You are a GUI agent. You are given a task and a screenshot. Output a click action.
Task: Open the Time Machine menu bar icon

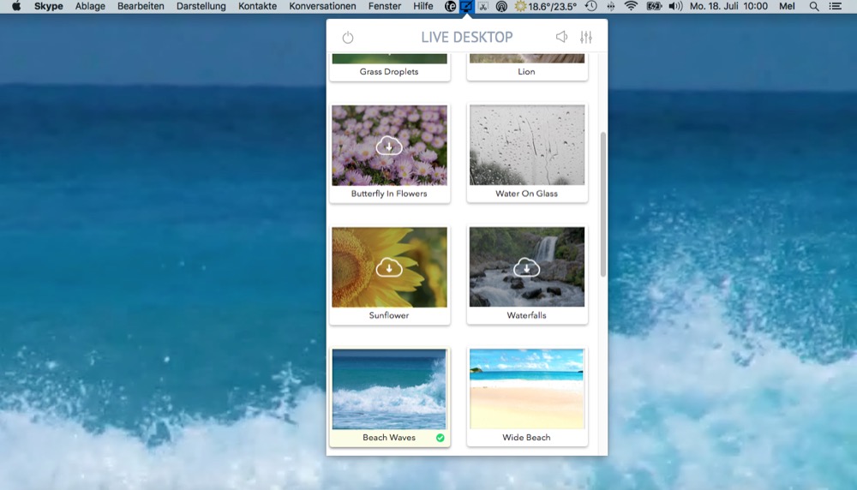click(x=590, y=7)
